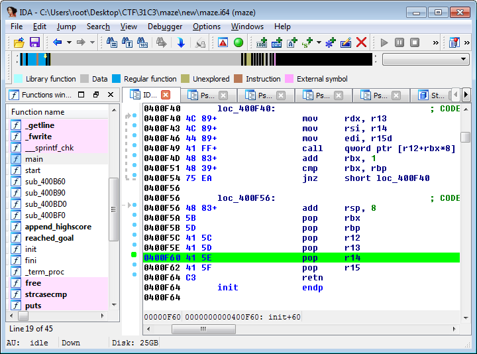This screenshot has height=354, width=477.
Task: Open the Options menu
Action: point(207,27)
